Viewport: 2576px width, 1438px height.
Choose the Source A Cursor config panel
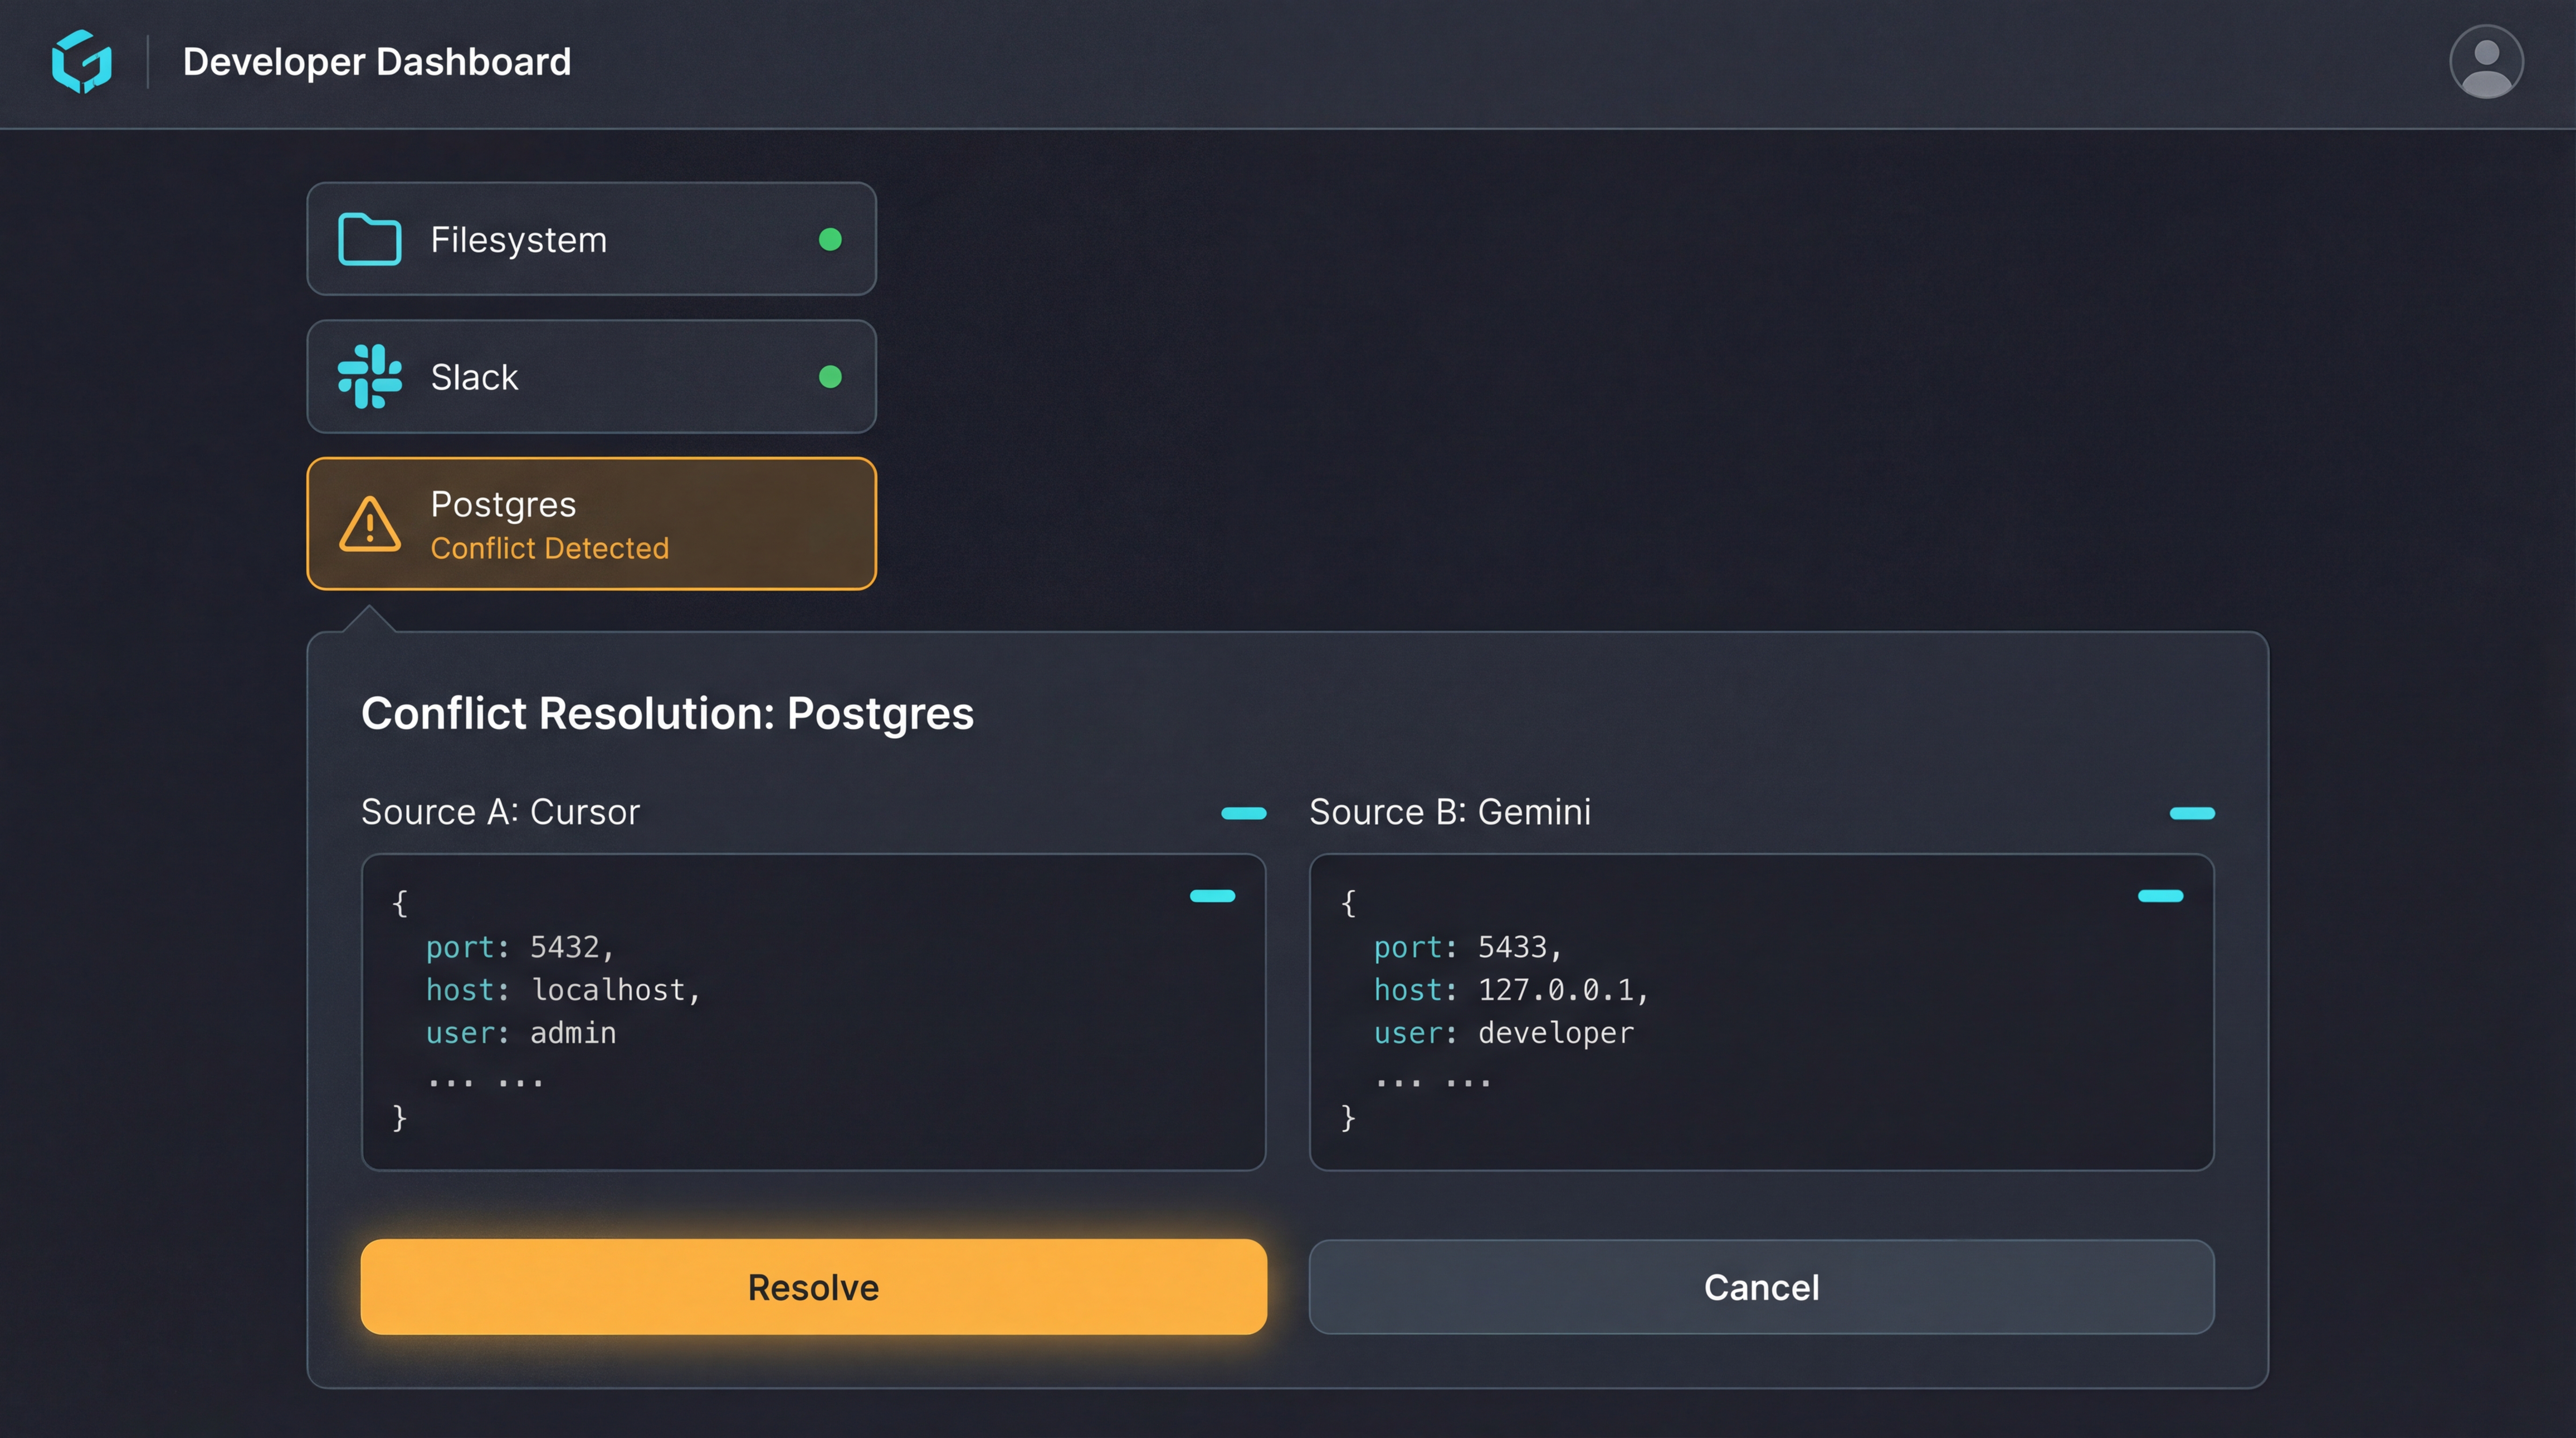(813, 1012)
